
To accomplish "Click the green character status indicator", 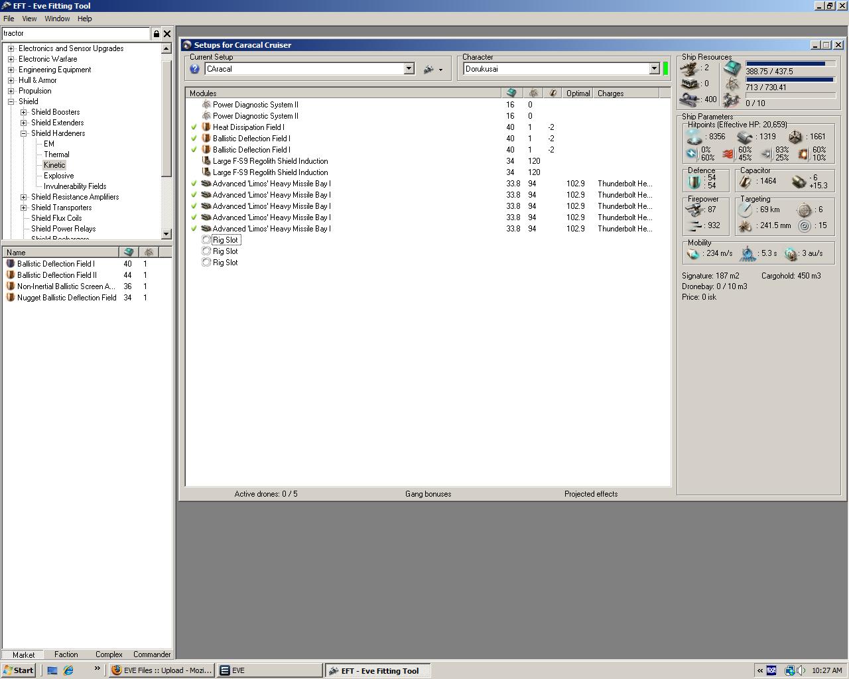I will 665,69.
